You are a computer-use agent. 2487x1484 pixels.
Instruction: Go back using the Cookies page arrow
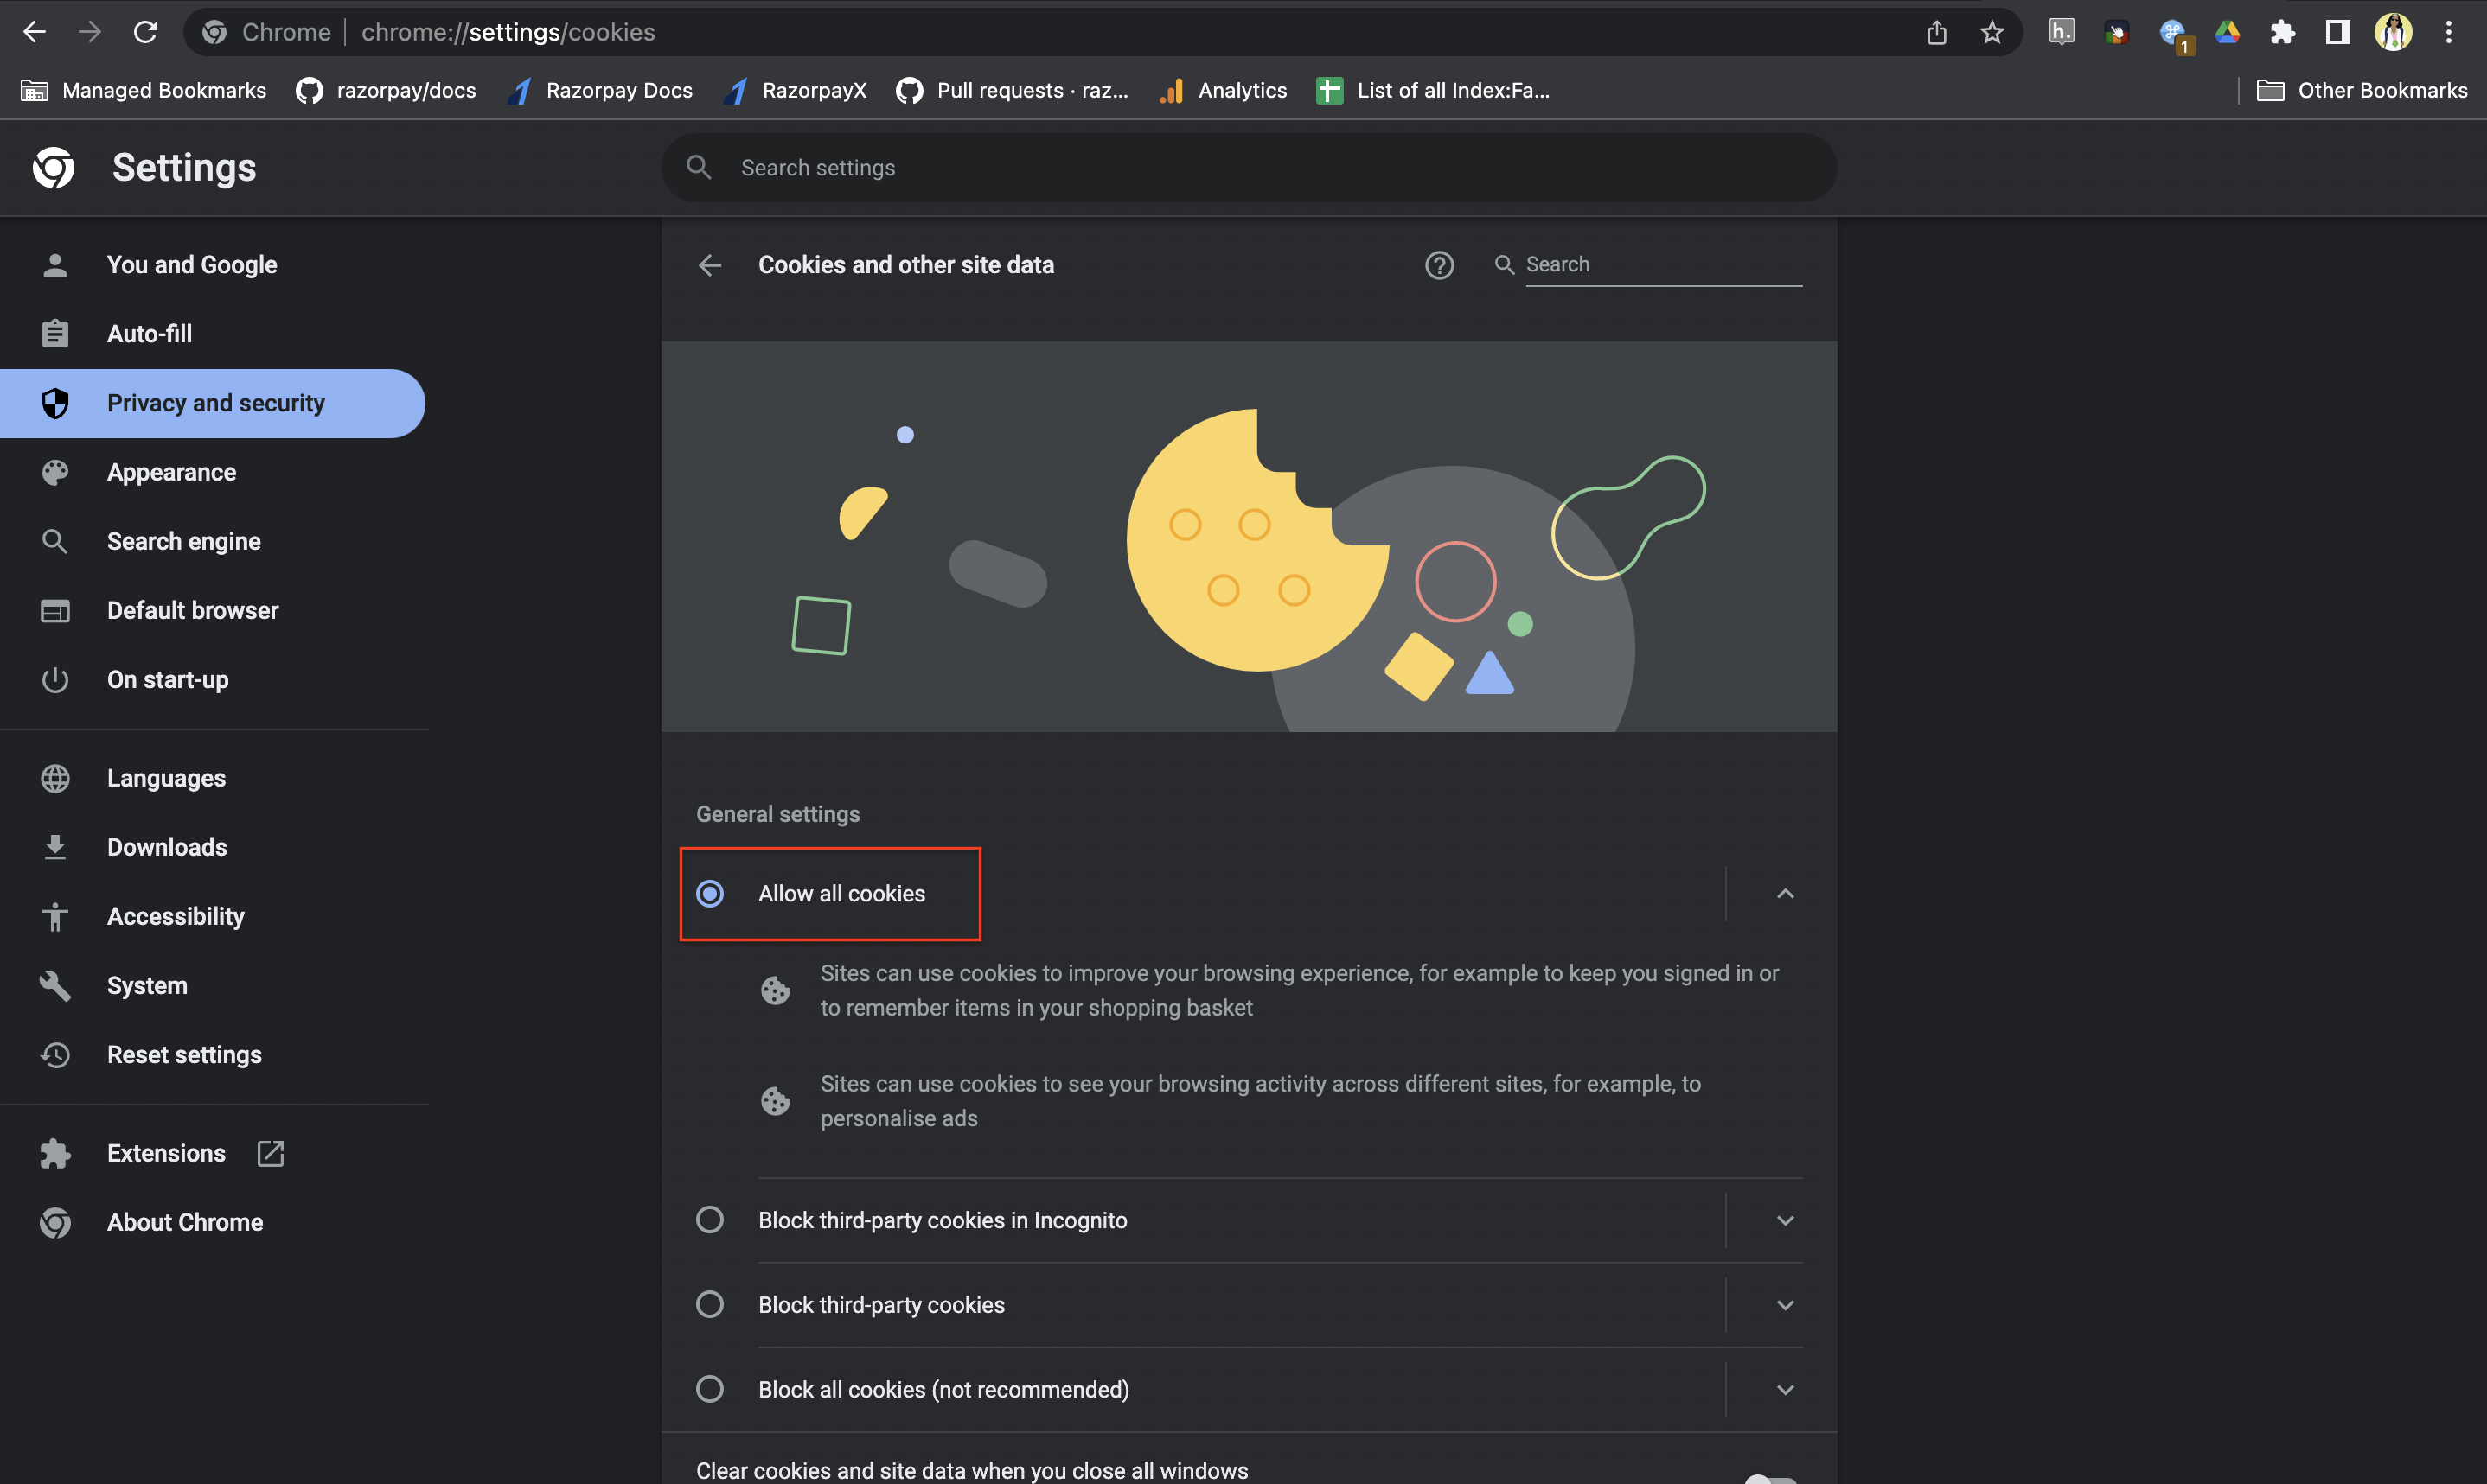(x=710, y=265)
